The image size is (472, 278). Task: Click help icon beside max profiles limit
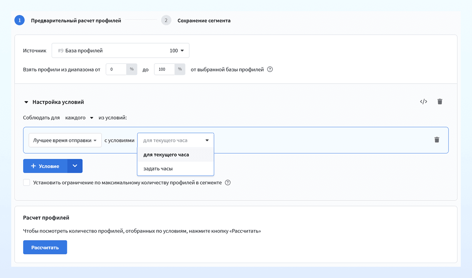point(228,183)
